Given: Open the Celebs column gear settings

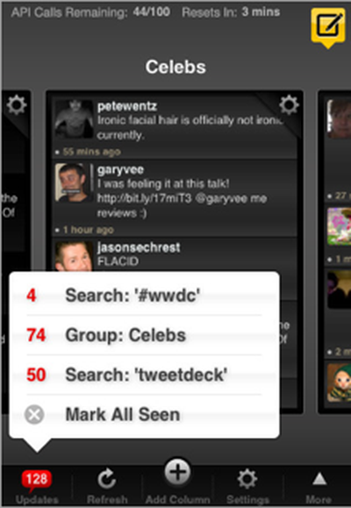Looking at the screenshot, I should [x=289, y=105].
